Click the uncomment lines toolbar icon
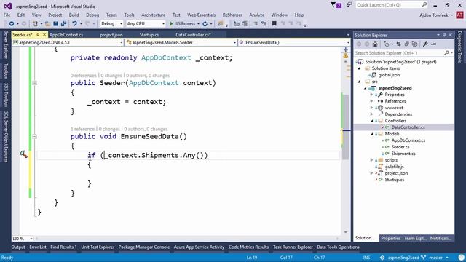Viewport: 466px width, 262px height. [x=264, y=24]
